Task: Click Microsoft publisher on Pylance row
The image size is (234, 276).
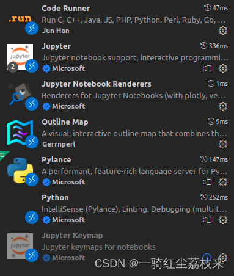Action: (68, 182)
